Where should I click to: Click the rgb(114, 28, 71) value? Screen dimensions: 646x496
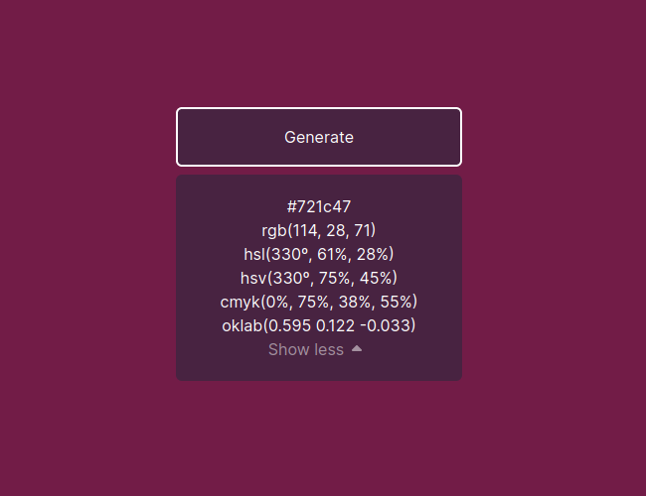click(x=319, y=230)
